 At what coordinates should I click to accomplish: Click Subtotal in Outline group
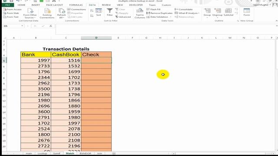(228, 12)
